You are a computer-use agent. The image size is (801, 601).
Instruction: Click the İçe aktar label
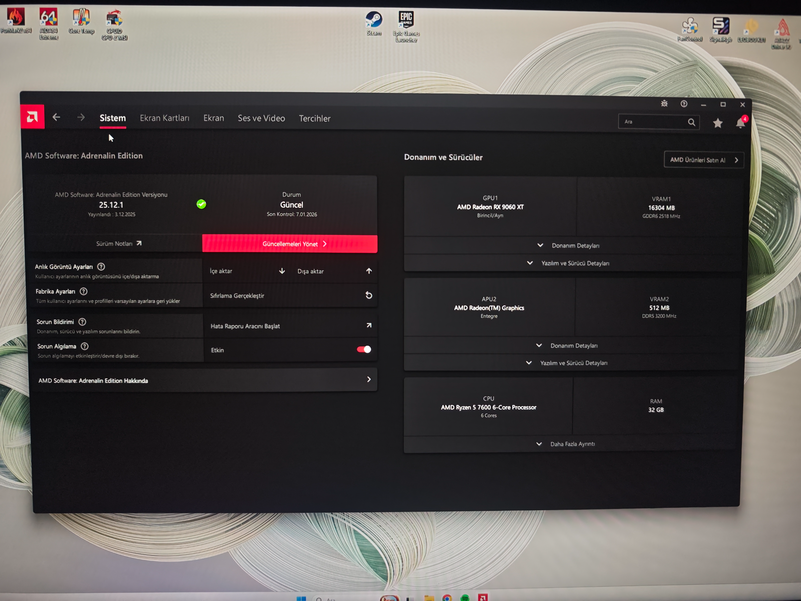pos(221,271)
